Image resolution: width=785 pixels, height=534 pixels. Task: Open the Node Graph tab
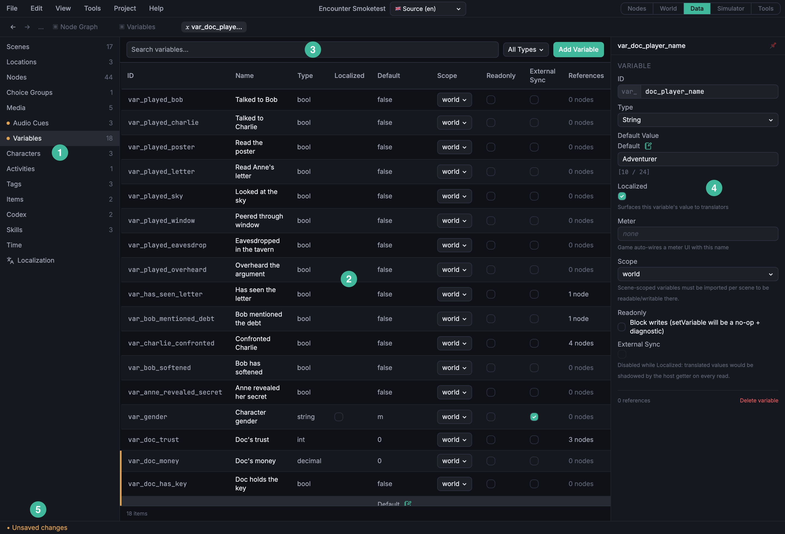tap(75, 27)
